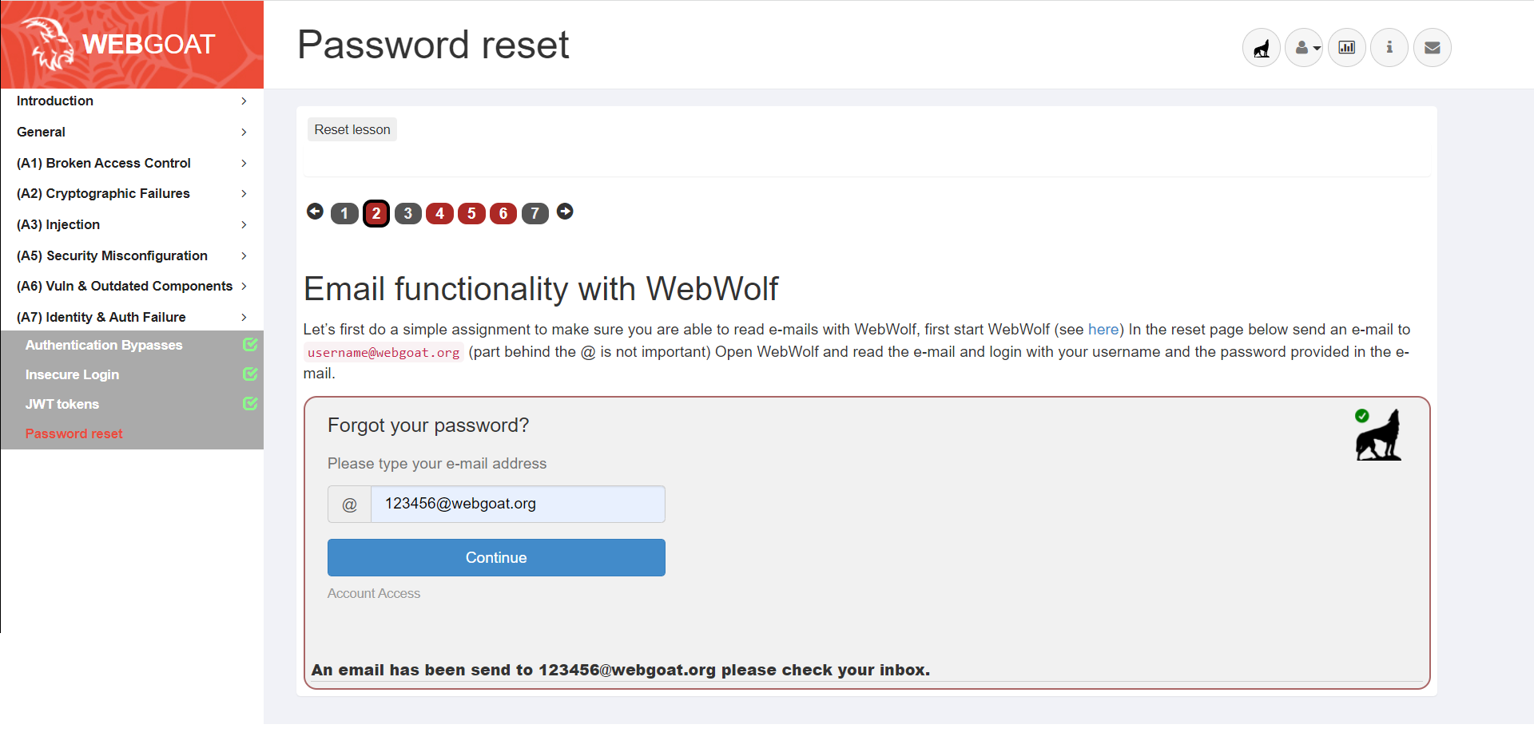This screenshot has height=752, width=1534.
Task: Select Password reset lesson in sidebar
Action: 74,433
